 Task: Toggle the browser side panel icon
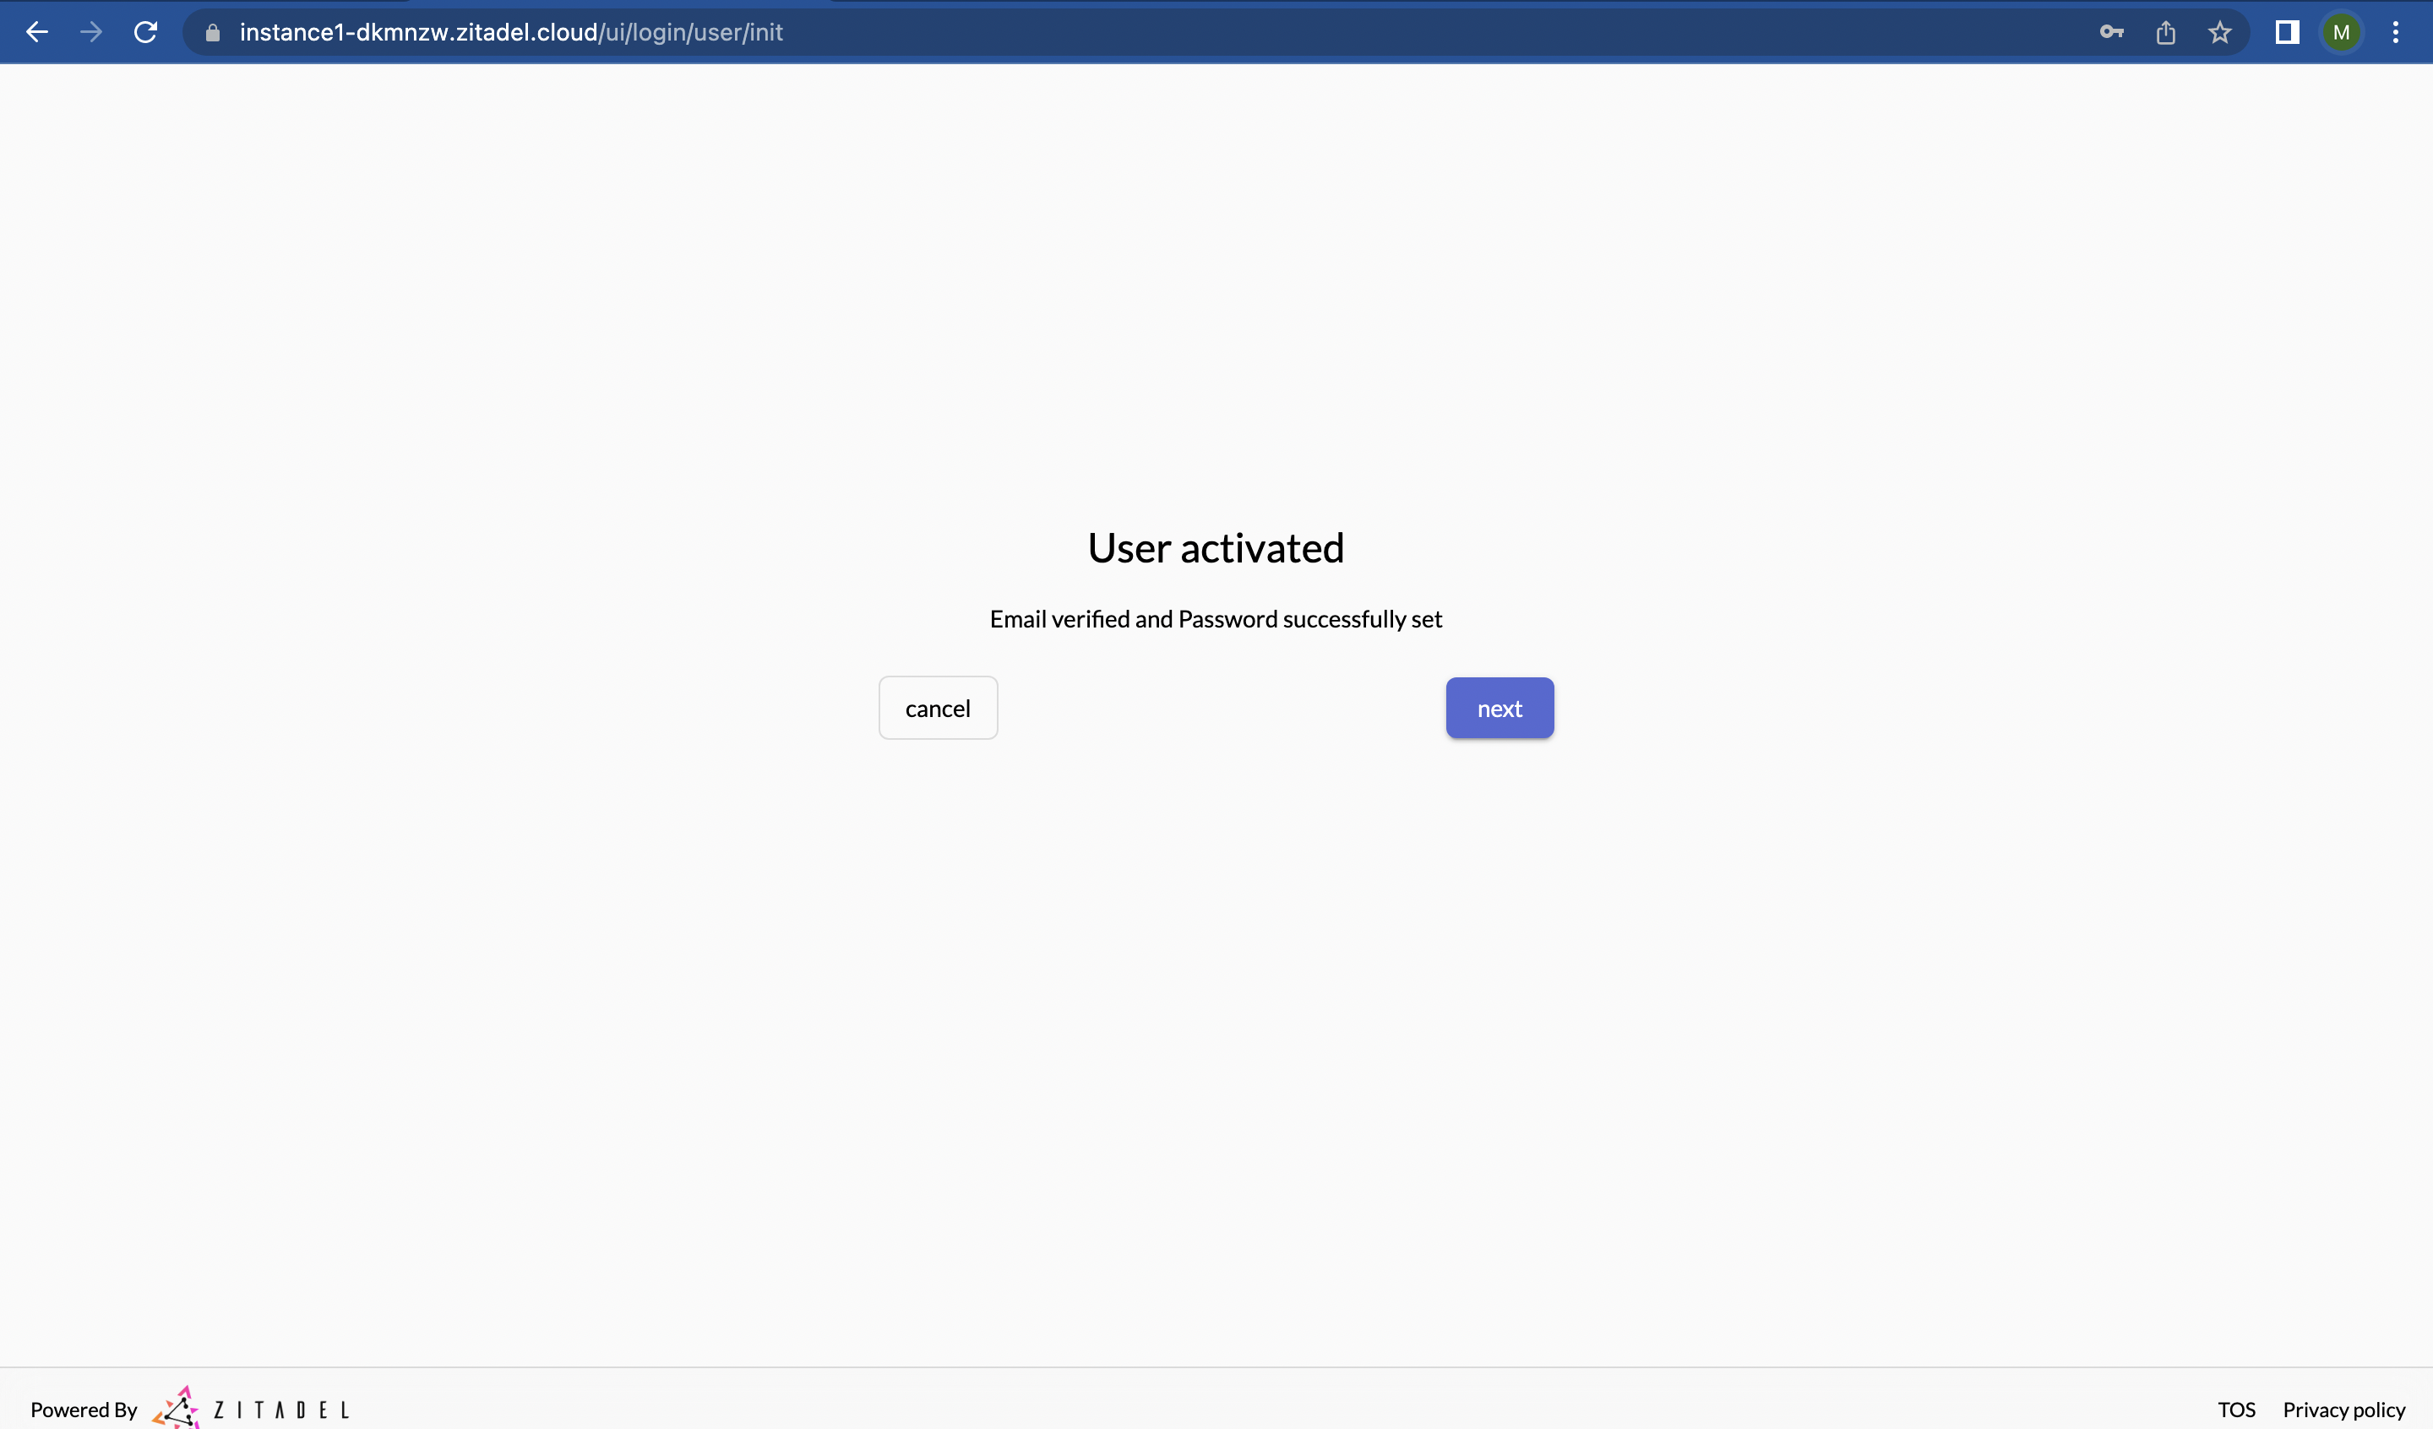point(2287,32)
